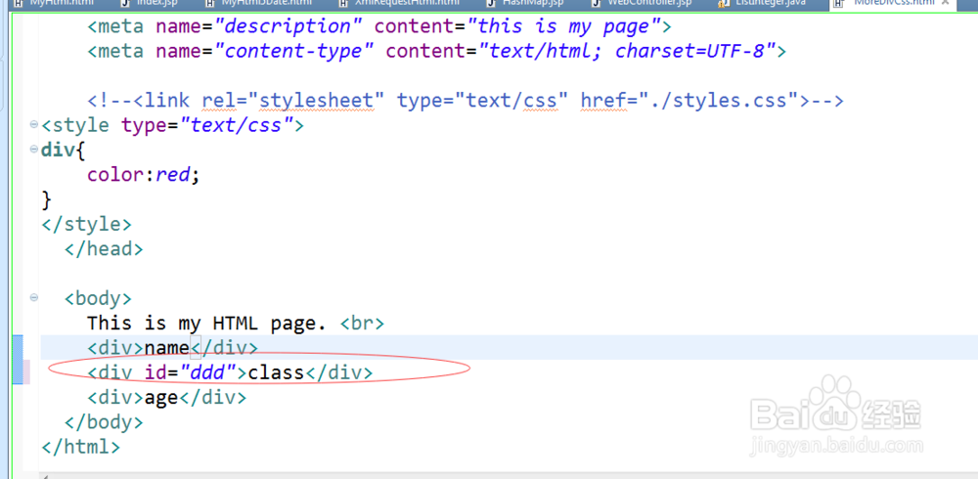The image size is (978, 479).
Task: Close the MoreDivCss.html tab
Action: pyautogui.click(x=945, y=3)
